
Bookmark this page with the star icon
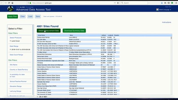[118, 3]
